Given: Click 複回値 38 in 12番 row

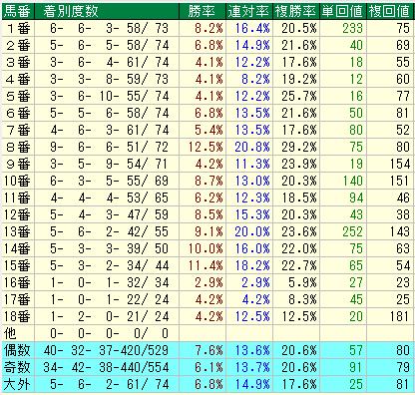Looking at the screenshot, I should (403, 215).
